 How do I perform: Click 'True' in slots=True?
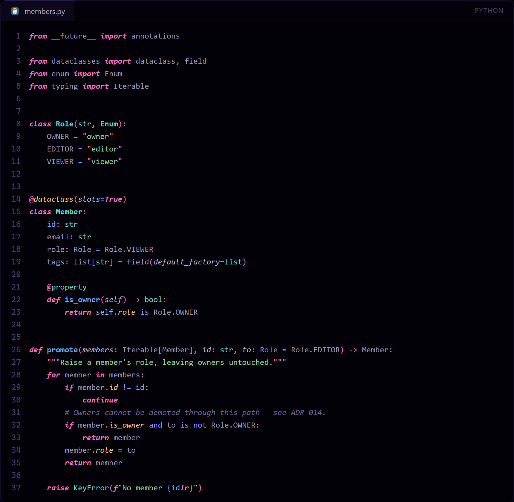point(113,199)
